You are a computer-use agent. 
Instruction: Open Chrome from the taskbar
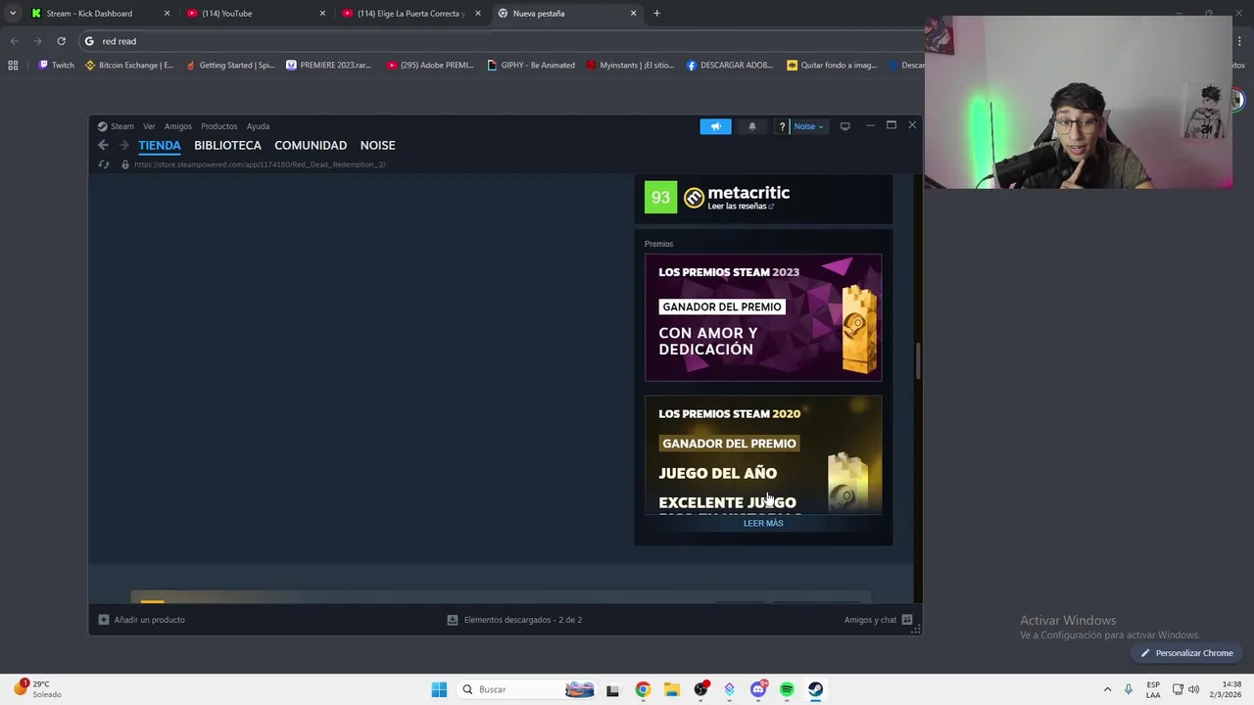(x=643, y=689)
